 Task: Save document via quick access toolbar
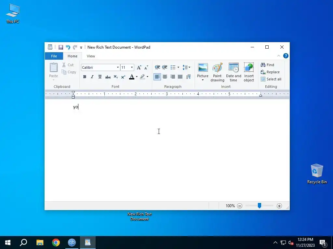coord(61,47)
